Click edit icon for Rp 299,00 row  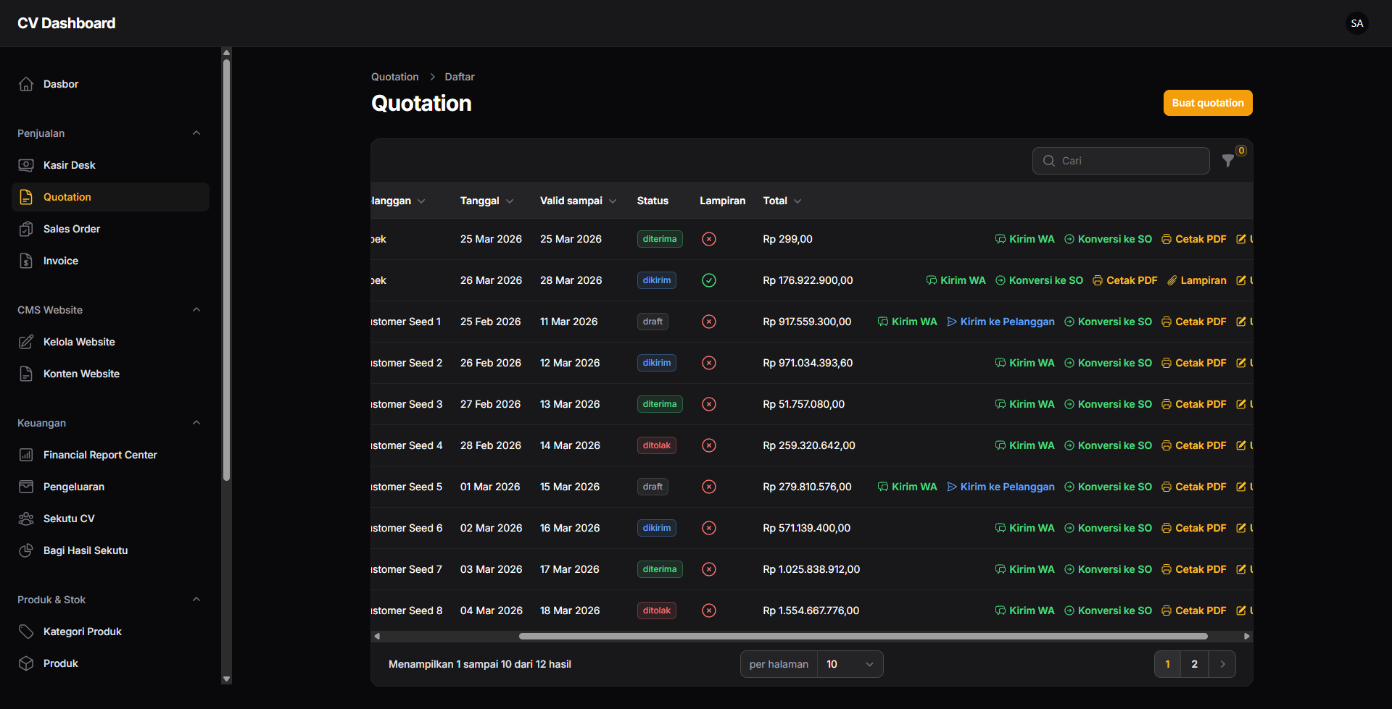pos(1241,239)
